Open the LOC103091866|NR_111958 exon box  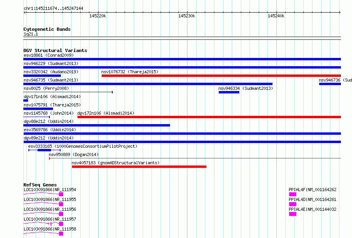pyautogui.click(x=61, y=234)
